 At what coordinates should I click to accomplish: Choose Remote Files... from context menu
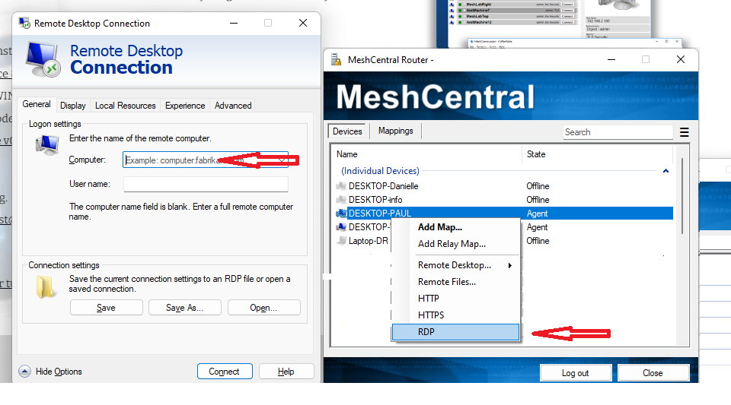pyautogui.click(x=447, y=282)
